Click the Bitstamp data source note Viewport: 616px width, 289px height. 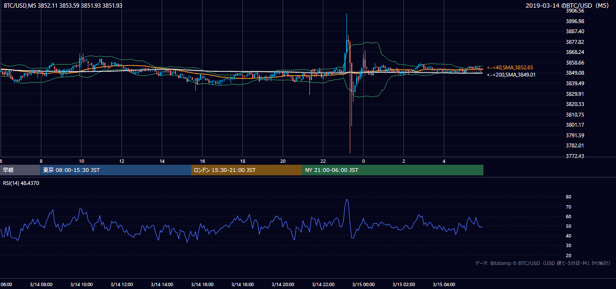click(x=543, y=263)
